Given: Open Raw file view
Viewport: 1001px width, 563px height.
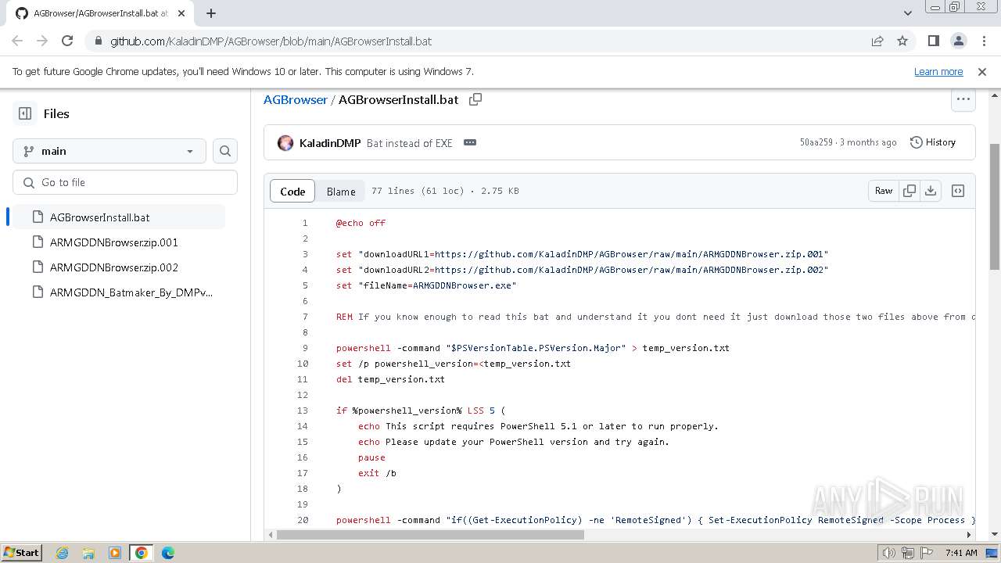Looking at the screenshot, I should [x=884, y=191].
